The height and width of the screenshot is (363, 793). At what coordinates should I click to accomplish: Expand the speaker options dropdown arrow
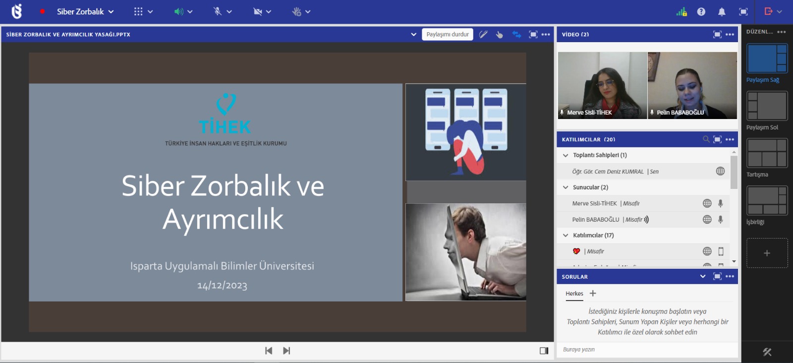pyautogui.click(x=190, y=11)
